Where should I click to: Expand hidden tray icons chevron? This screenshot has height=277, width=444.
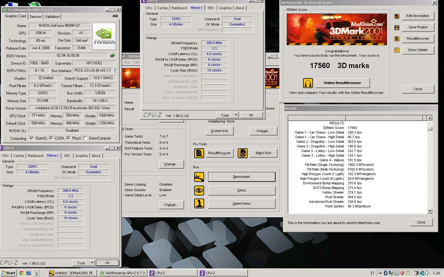click(380, 273)
